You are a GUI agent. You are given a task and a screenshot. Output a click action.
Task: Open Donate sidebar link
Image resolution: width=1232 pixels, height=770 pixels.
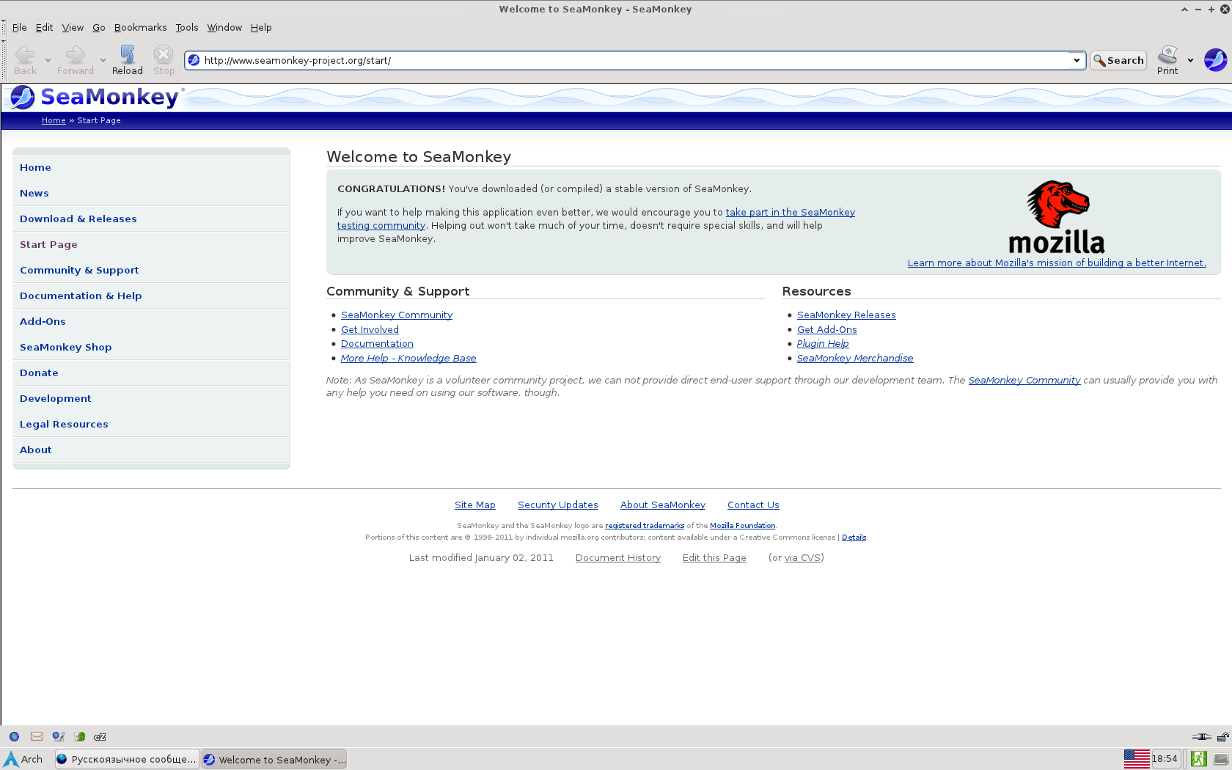click(x=151, y=373)
